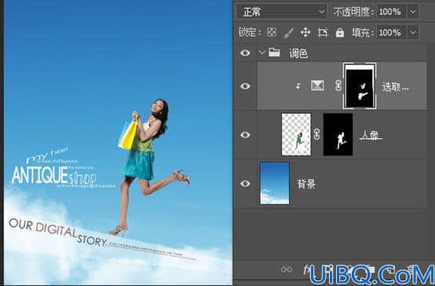Hide the 背景 layer eye icon
435x286 pixels.
(245, 184)
